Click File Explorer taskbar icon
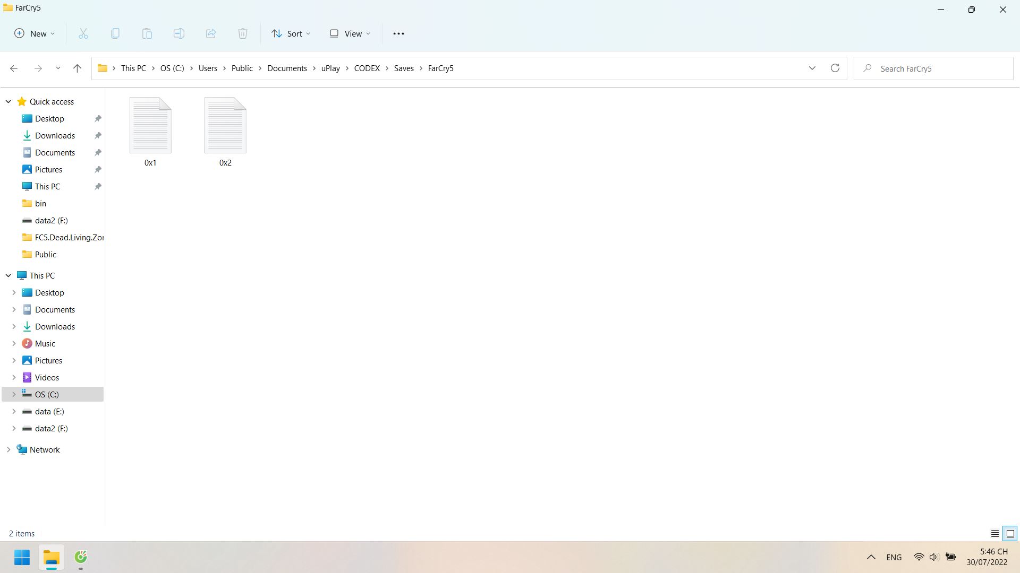The height and width of the screenshot is (573, 1020). (52, 557)
